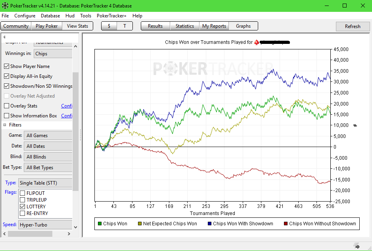Viewport: 372px width, 251px height.
Task: Click the Refresh button
Action: pyautogui.click(x=353, y=26)
